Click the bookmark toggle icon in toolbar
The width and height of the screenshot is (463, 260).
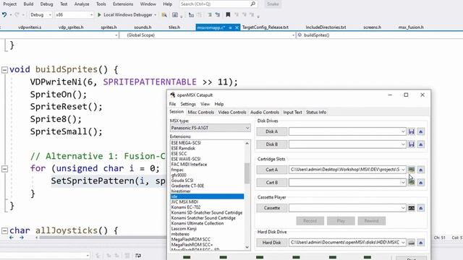coord(228,14)
